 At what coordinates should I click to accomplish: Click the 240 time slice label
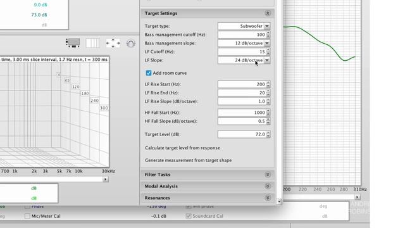pos(94,100)
